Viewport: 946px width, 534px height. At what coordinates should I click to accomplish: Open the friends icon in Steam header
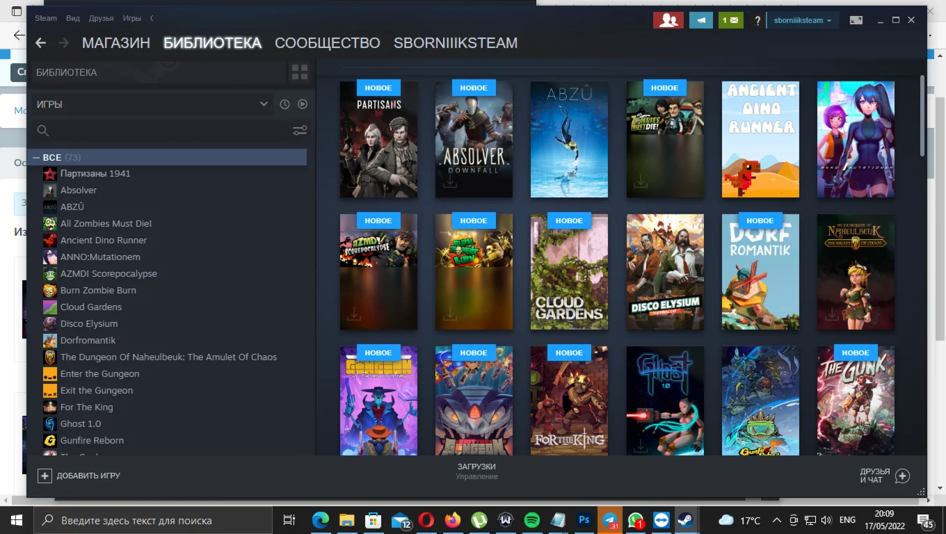pyautogui.click(x=668, y=20)
